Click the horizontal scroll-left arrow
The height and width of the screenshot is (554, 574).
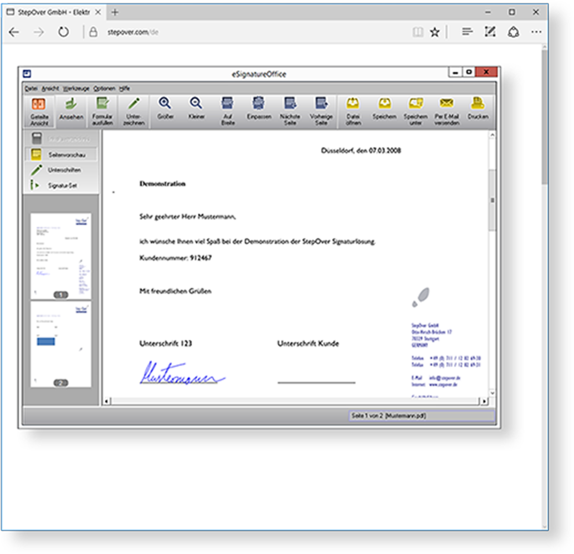click(106, 402)
